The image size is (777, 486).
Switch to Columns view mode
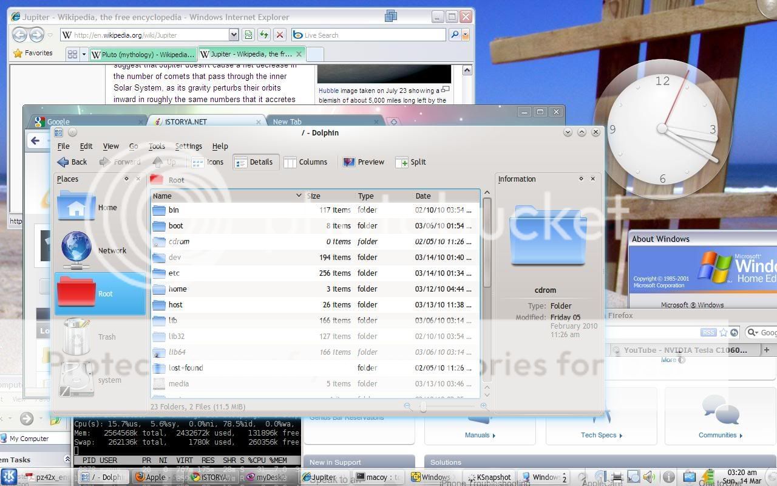coord(306,162)
